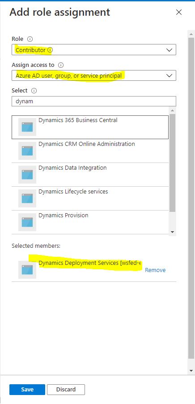Select Dynamics Lifecycle services from results

[x=90, y=198]
